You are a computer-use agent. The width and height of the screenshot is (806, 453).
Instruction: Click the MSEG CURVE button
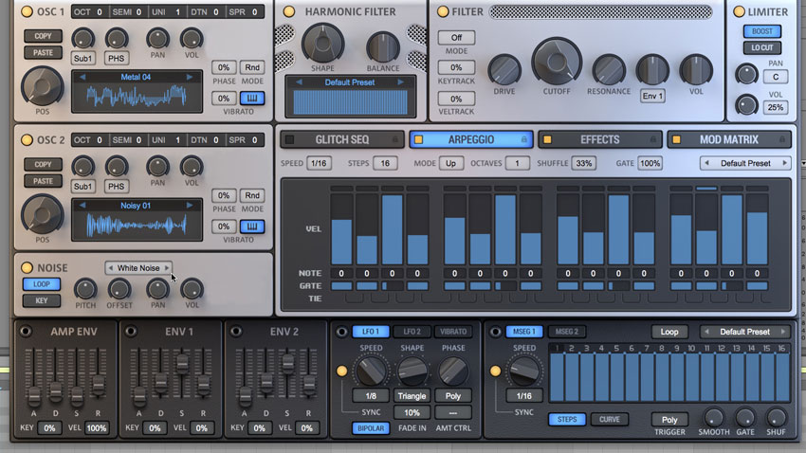tap(609, 420)
